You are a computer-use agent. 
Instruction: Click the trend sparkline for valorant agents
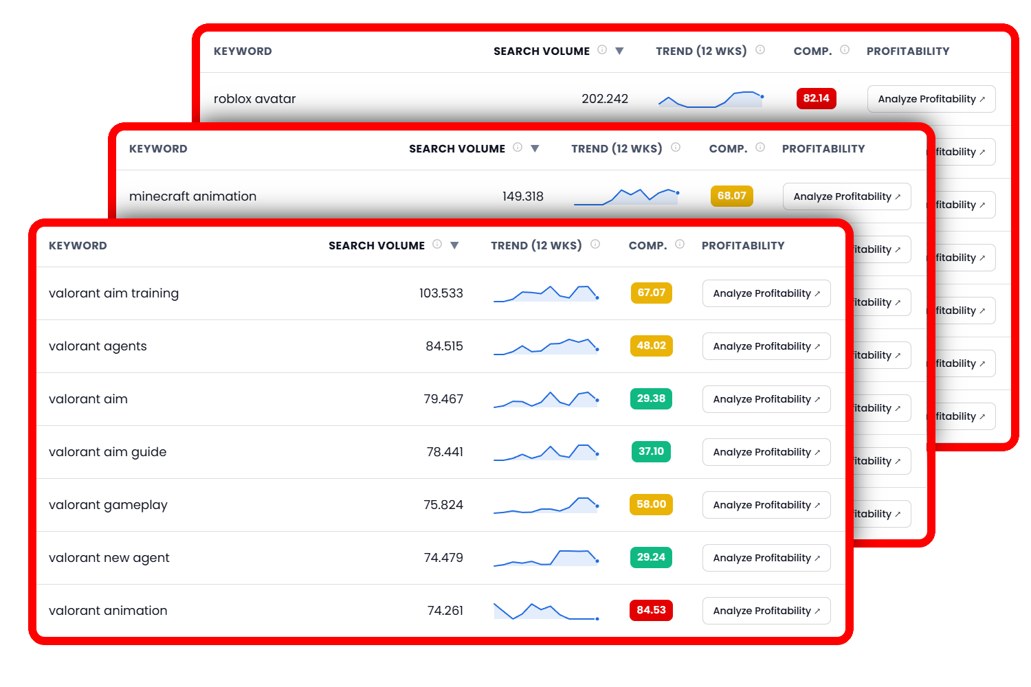pos(546,346)
